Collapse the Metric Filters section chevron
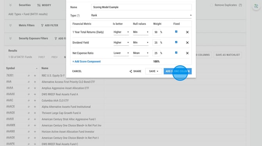The height and width of the screenshot is (146, 262). coord(10,25)
